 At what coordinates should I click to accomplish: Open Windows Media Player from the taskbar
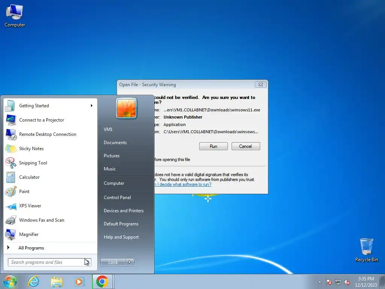80,281
